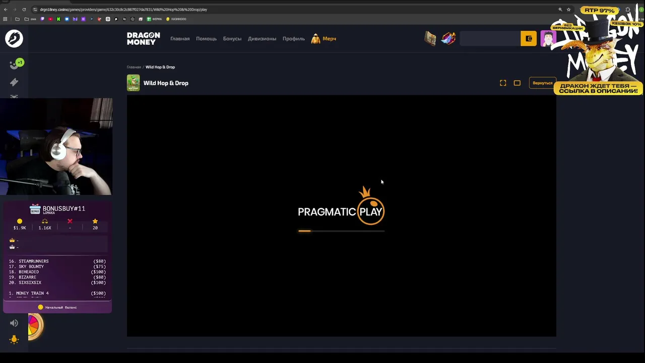645x363 pixels.
Task: Open the Twitch bookmark
Action: click(x=42, y=19)
